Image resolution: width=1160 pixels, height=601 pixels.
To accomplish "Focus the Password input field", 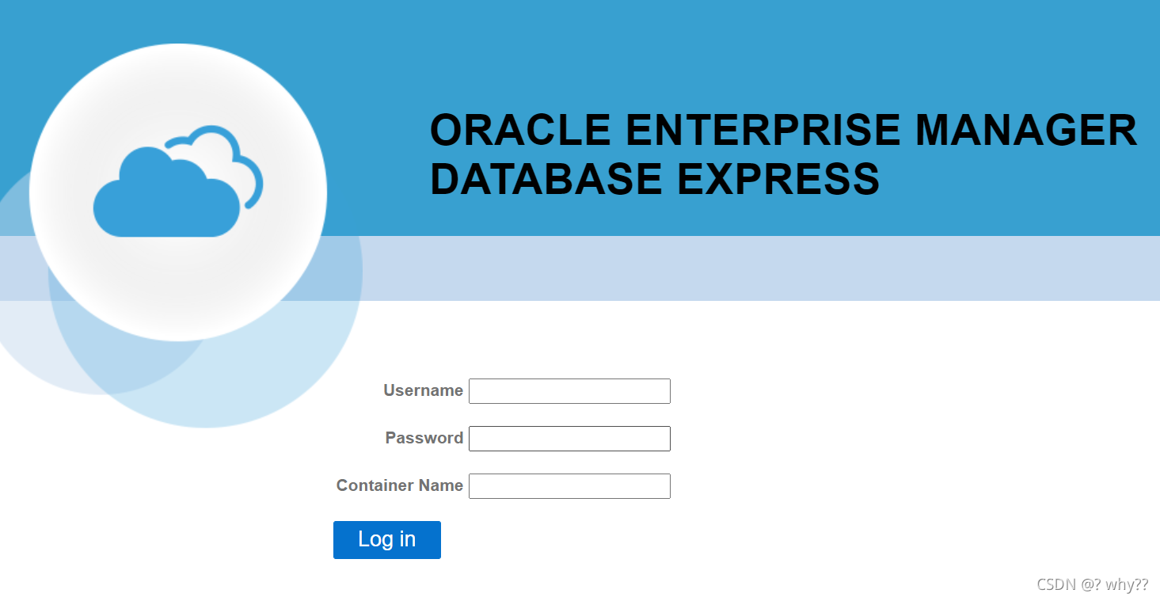I will tap(569, 439).
